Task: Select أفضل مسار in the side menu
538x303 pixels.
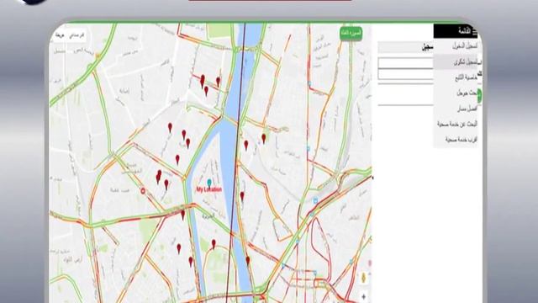Action: pos(467,109)
